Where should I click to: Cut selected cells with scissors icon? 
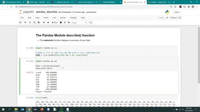(x=30, y=22)
